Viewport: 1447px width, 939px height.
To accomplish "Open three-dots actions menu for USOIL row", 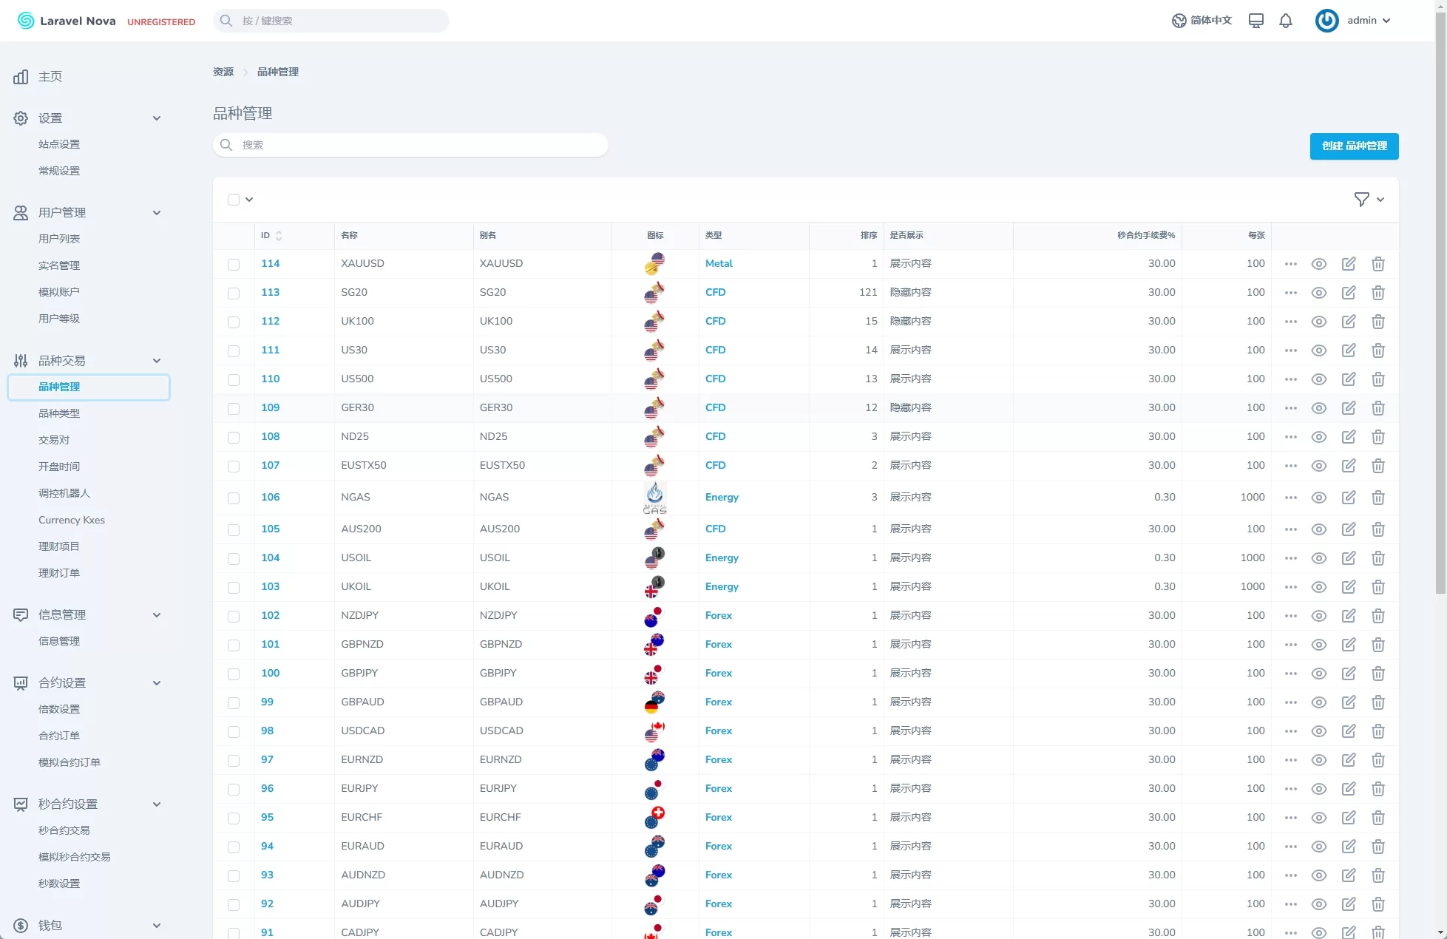I will pyautogui.click(x=1290, y=558).
